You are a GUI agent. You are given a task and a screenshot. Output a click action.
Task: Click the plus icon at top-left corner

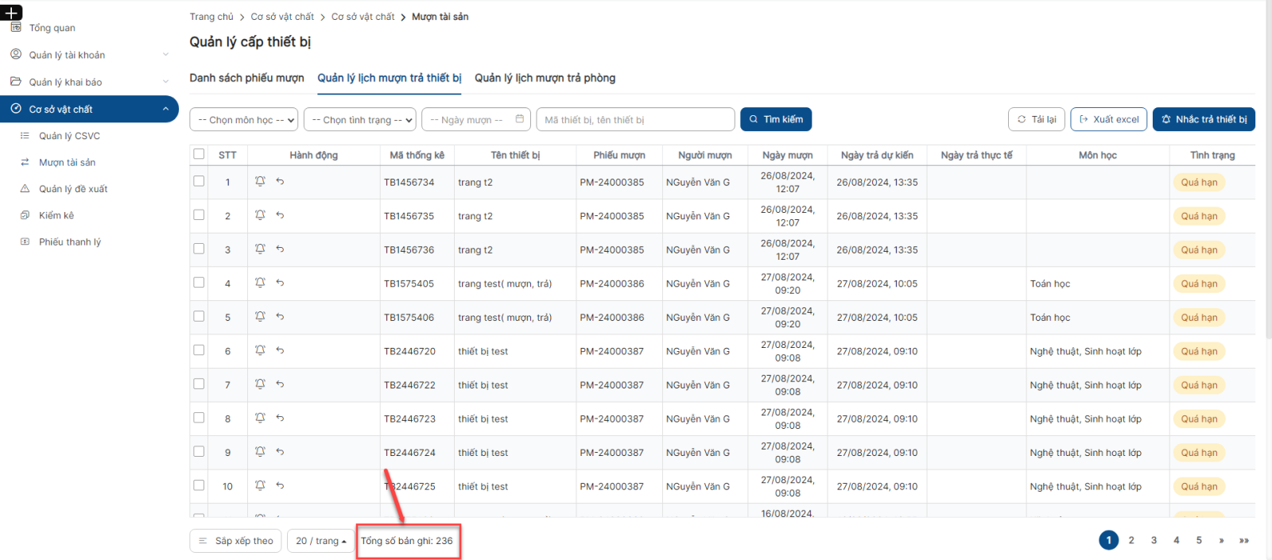pos(11,13)
